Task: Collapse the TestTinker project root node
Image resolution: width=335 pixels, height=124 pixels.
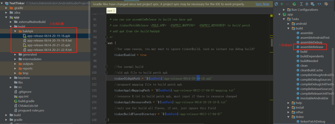Action: (2, 3)
